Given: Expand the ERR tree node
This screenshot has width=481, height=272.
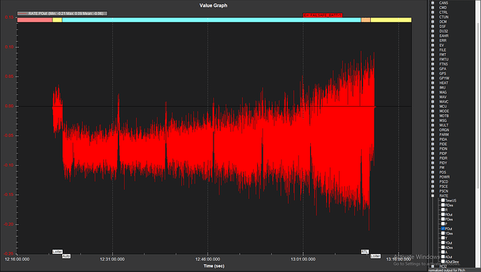Looking at the screenshot, I should [x=433, y=40].
